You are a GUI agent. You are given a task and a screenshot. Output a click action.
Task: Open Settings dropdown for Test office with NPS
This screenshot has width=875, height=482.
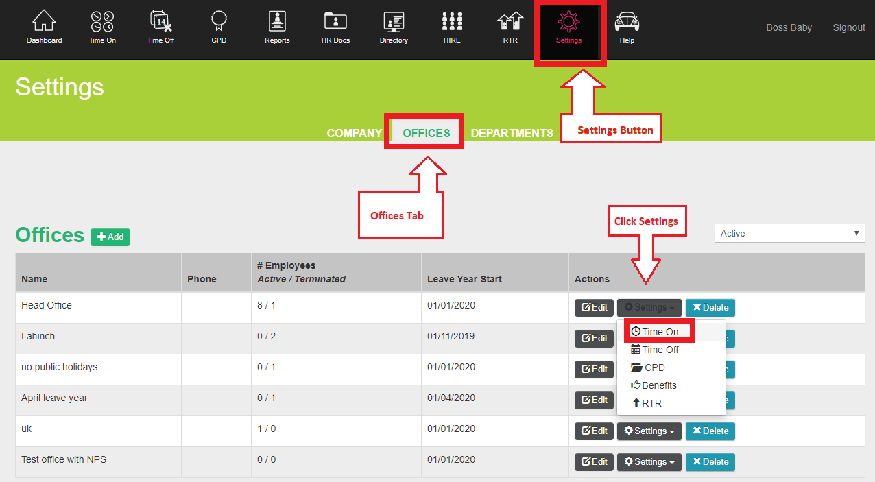point(649,462)
